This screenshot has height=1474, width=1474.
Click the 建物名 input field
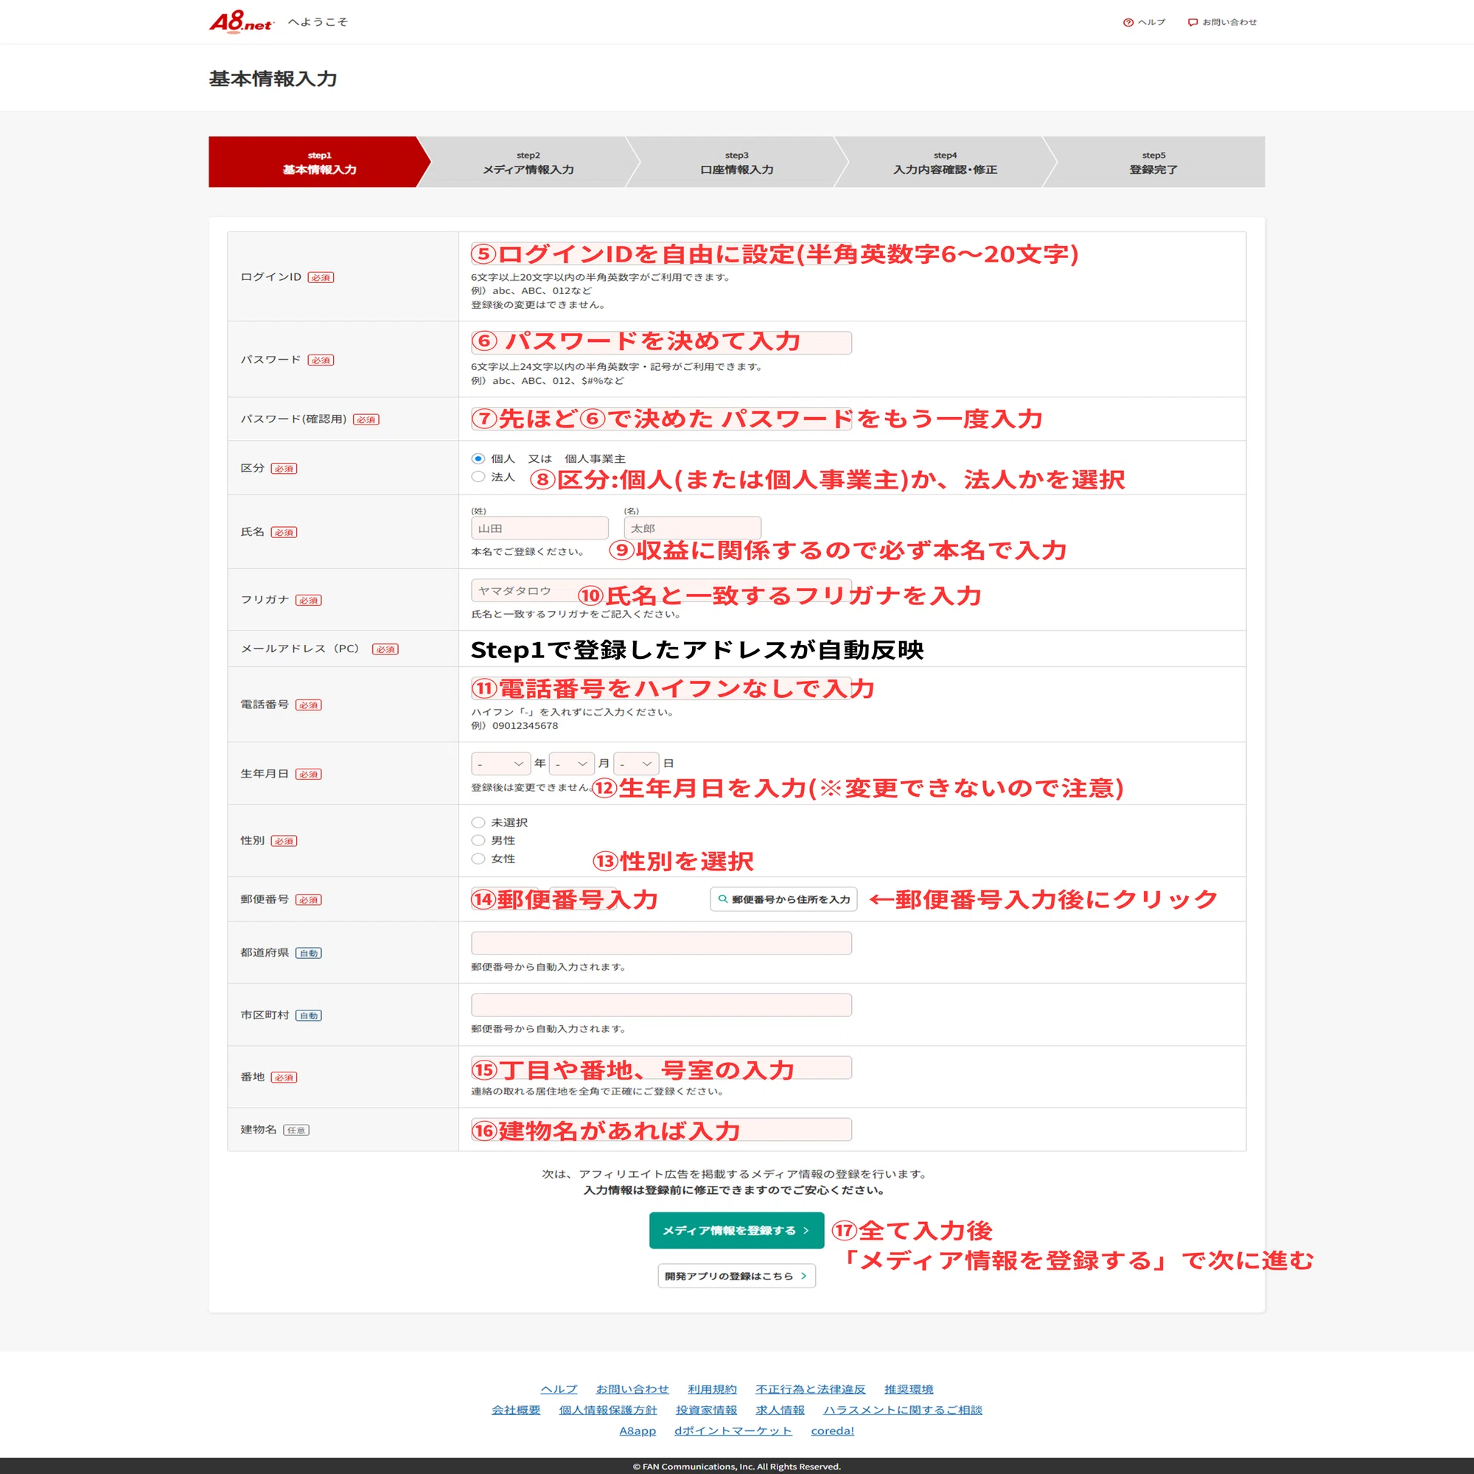660,1129
